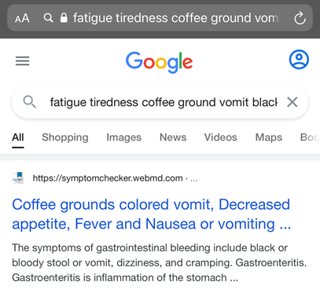The height and width of the screenshot is (293, 320).
Task: Click the symptomchecker.webmd.com URL
Action: tap(108, 178)
